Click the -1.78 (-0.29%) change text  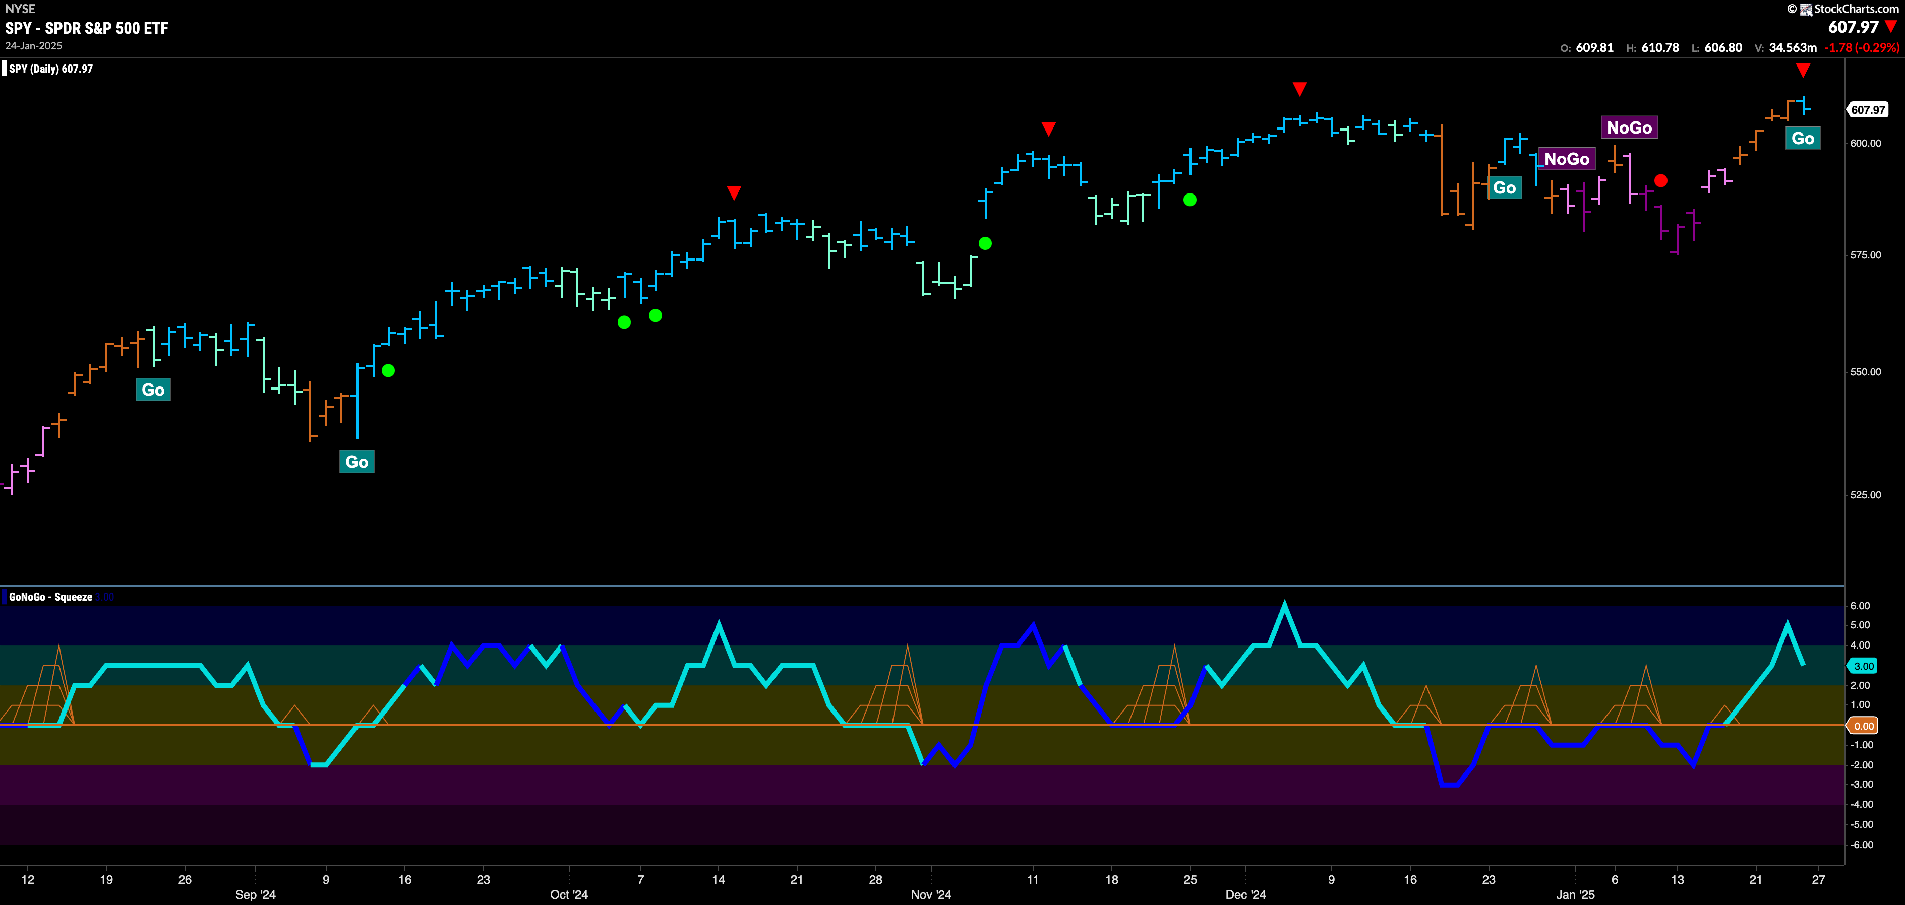click(x=1862, y=47)
